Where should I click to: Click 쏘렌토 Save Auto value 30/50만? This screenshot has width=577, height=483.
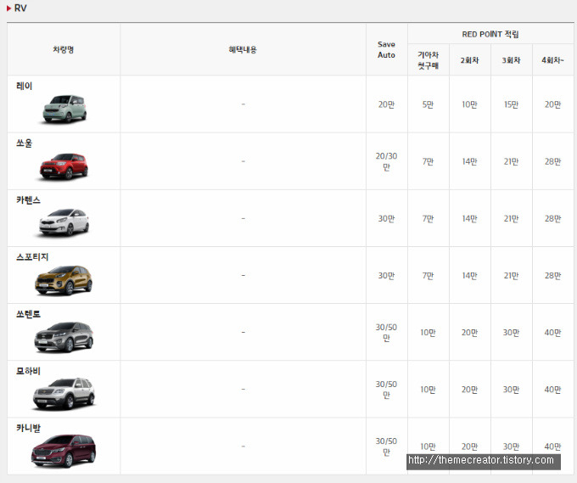click(386, 333)
